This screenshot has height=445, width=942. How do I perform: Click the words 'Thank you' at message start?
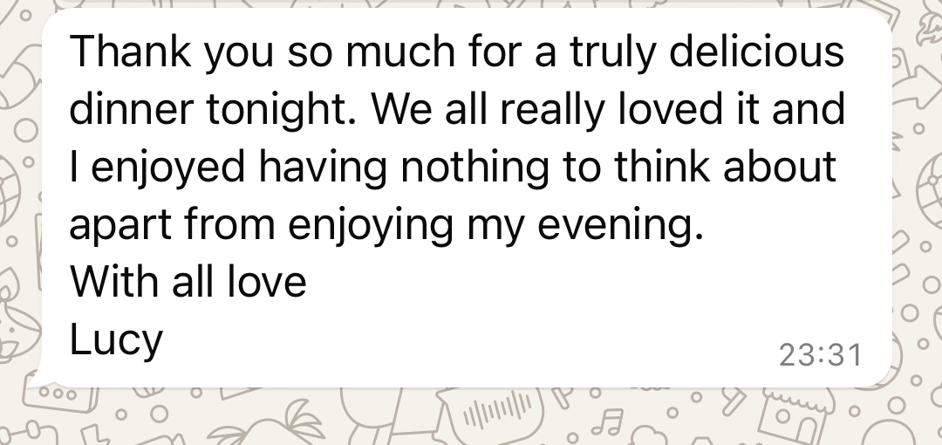pyautogui.click(x=172, y=53)
